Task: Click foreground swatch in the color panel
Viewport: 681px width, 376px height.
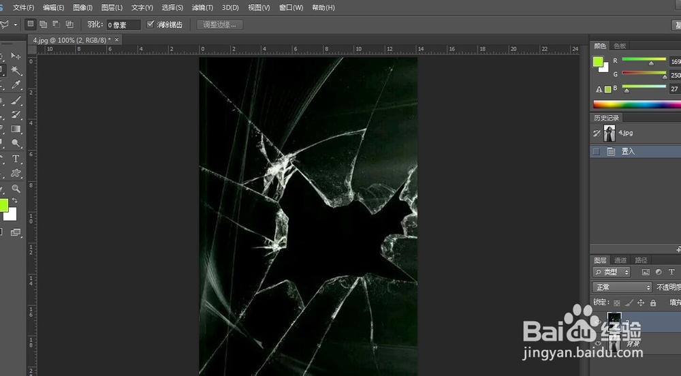Action: click(x=598, y=62)
